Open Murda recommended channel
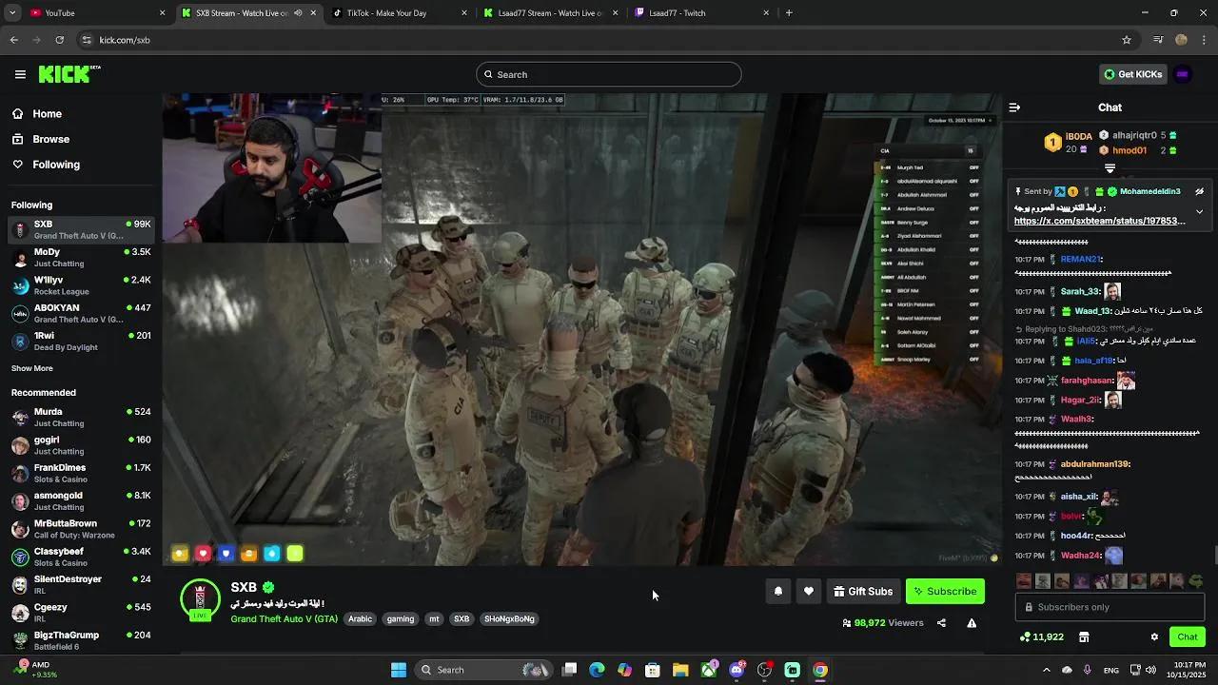The height and width of the screenshot is (685, 1218). [x=81, y=418]
